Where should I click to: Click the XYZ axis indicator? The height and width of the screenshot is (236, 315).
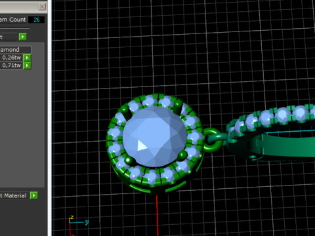tap(78, 225)
